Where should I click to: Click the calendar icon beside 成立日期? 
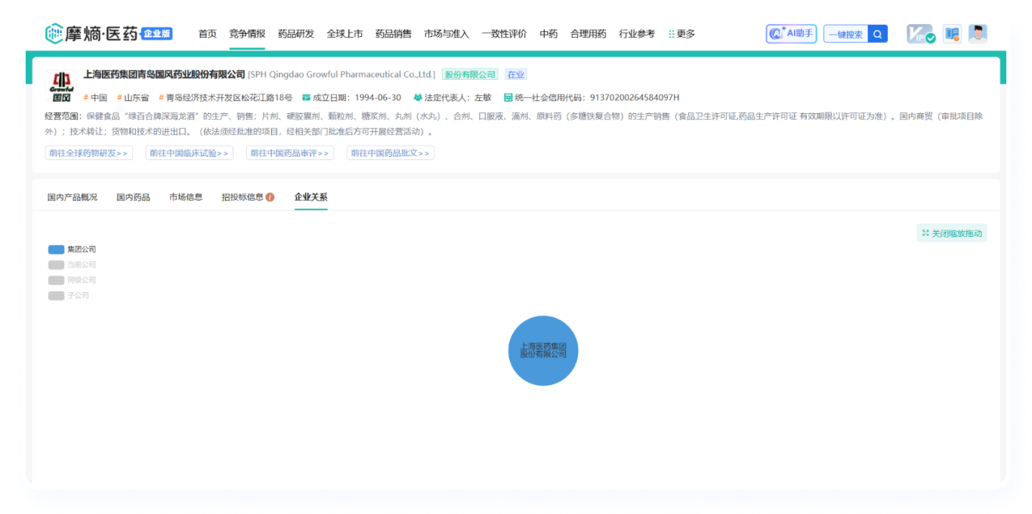point(306,97)
